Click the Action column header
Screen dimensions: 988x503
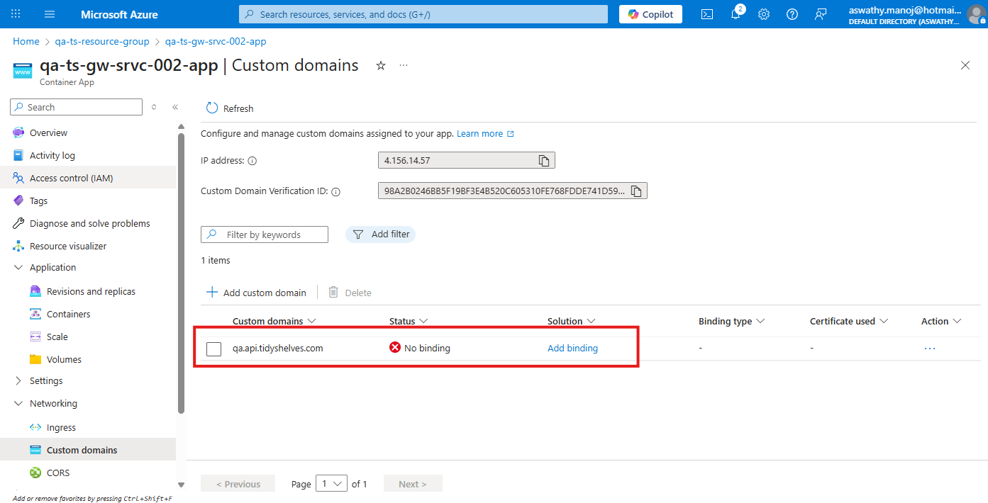(941, 321)
